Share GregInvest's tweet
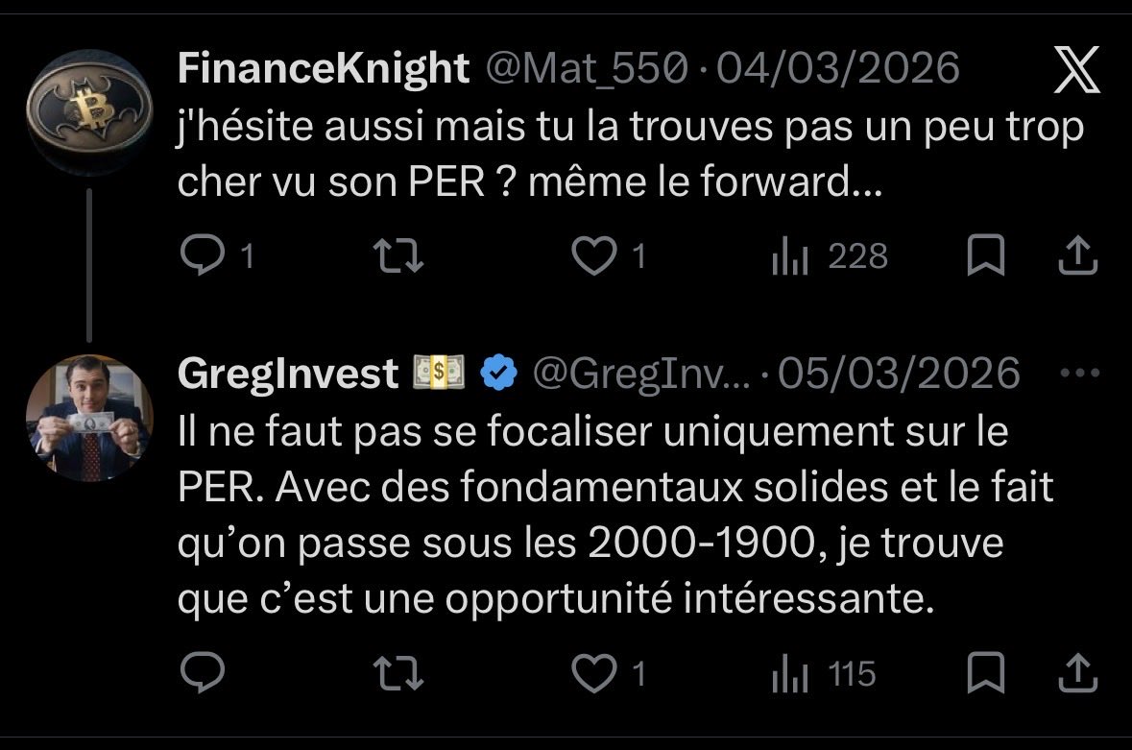The image size is (1132, 750). coord(1078,673)
